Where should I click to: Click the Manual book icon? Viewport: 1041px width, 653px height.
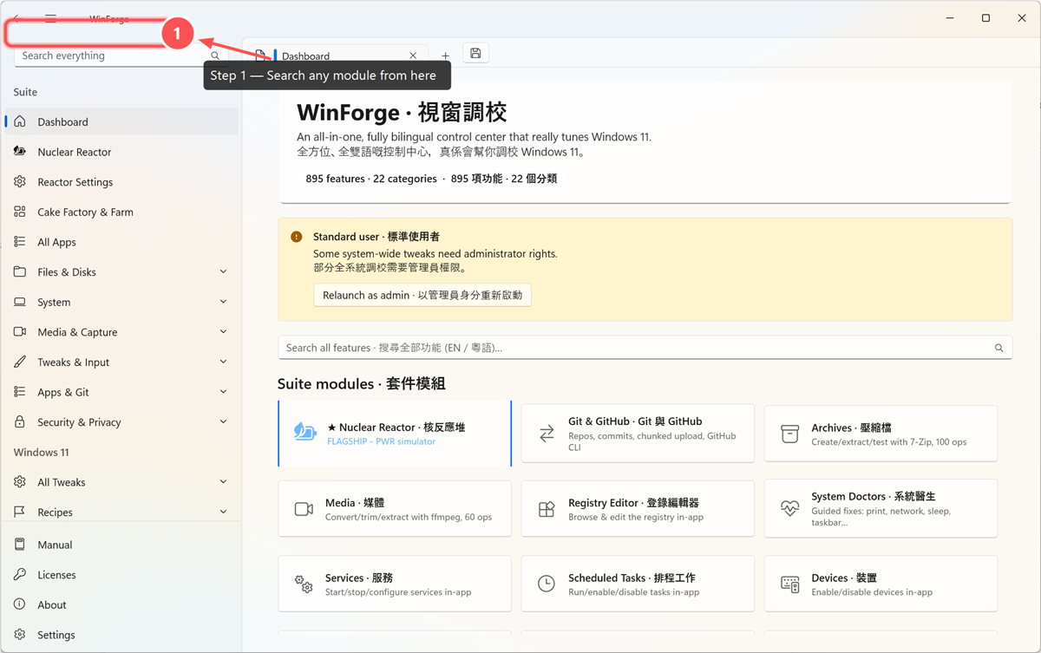point(20,545)
